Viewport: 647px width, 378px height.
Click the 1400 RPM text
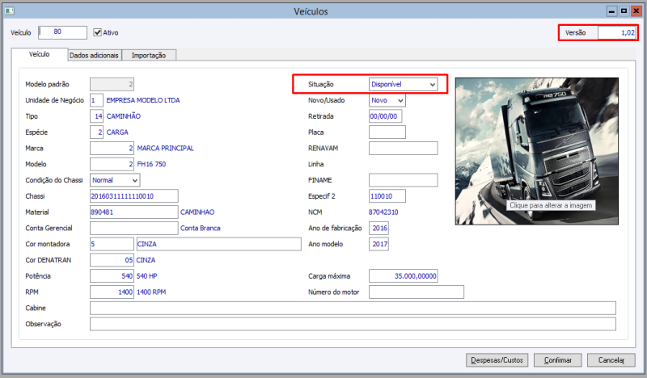[x=151, y=292]
